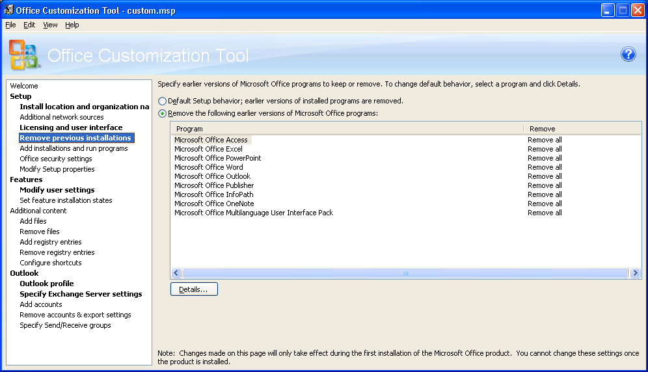This screenshot has width=648, height=372.
Task: Select the Features section heading
Action: 26,179
